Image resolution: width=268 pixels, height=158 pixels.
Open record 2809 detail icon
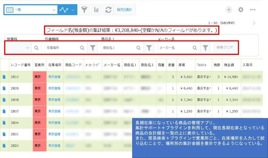coord(4,88)
